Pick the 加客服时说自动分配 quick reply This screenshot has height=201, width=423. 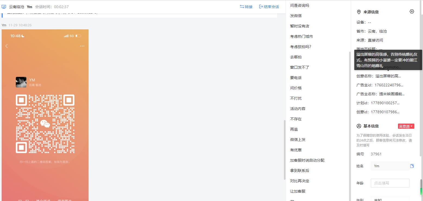pos(307,160)
